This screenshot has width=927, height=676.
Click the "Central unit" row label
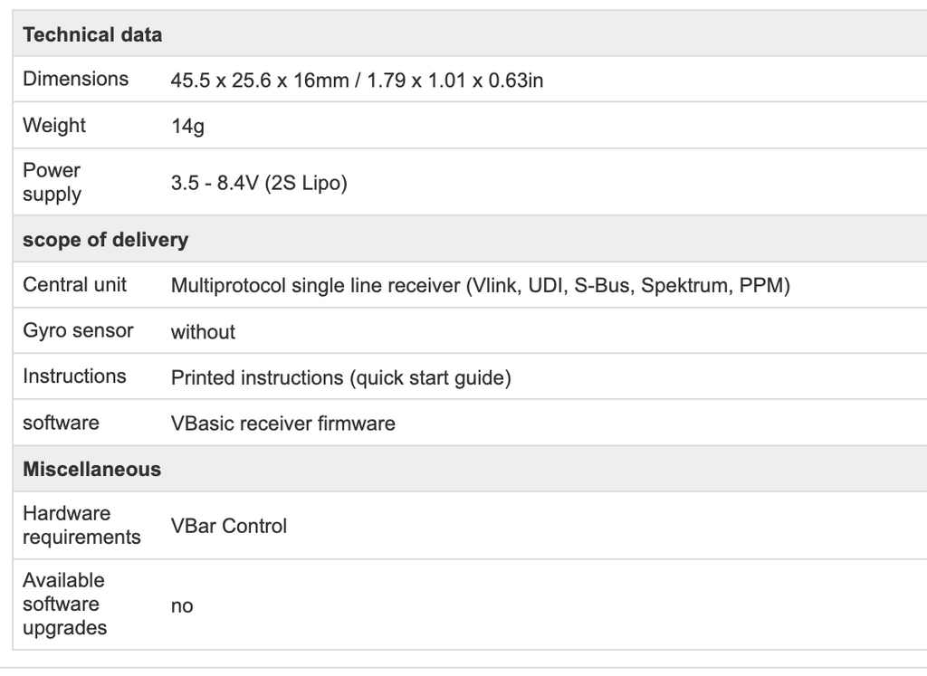tap(74, 285)
